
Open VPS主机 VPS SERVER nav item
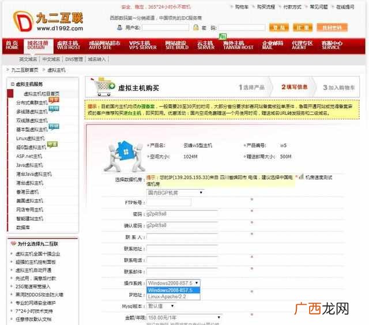pos(142,45)
